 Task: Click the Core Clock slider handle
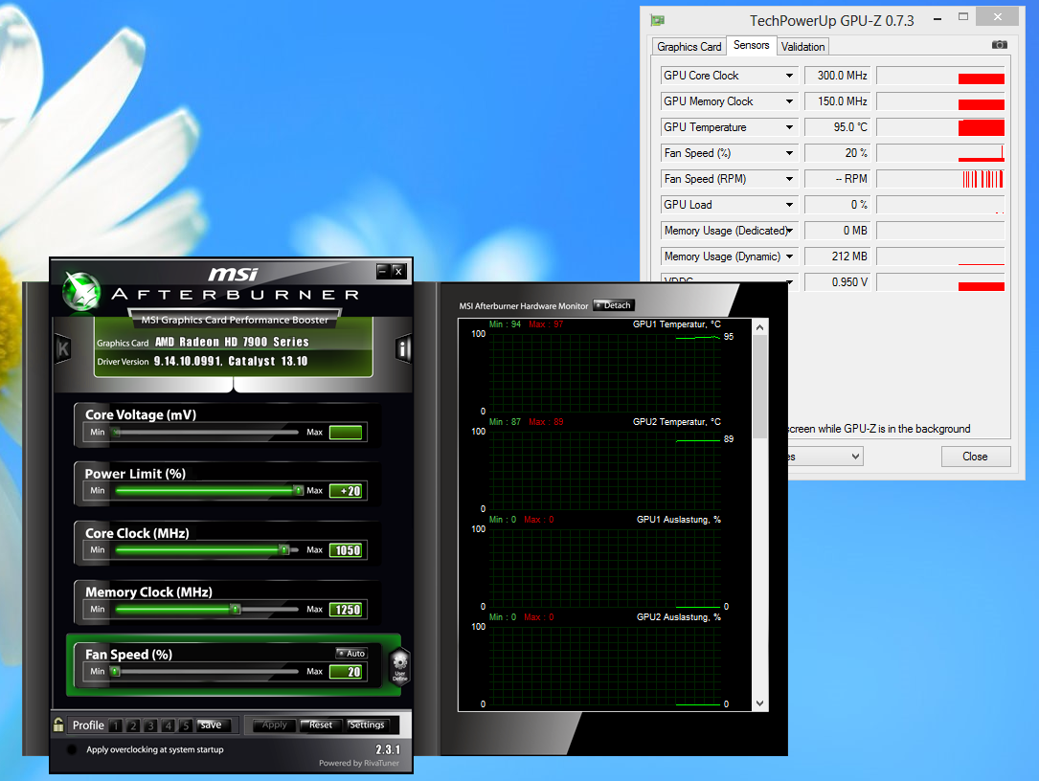[284, 549]
